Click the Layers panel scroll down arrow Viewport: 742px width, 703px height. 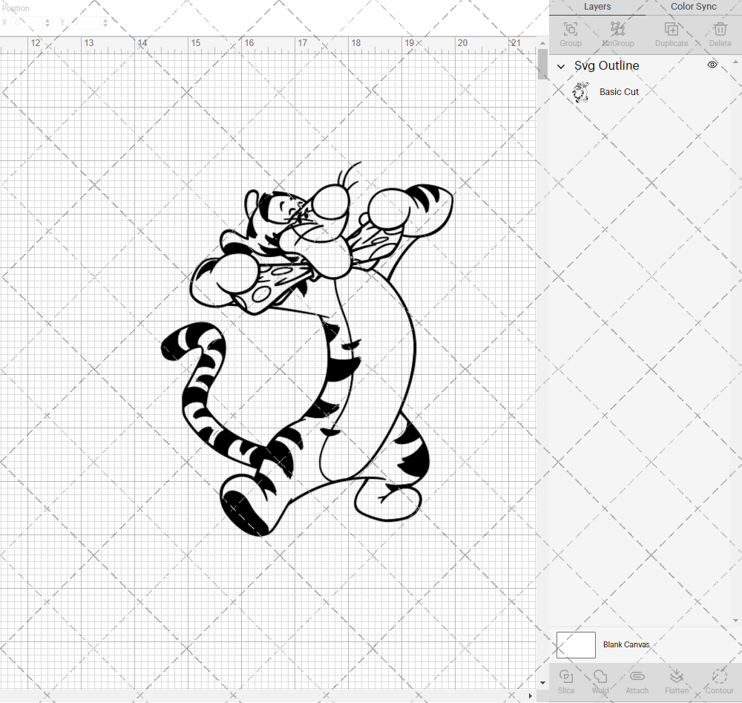[735, 620]
